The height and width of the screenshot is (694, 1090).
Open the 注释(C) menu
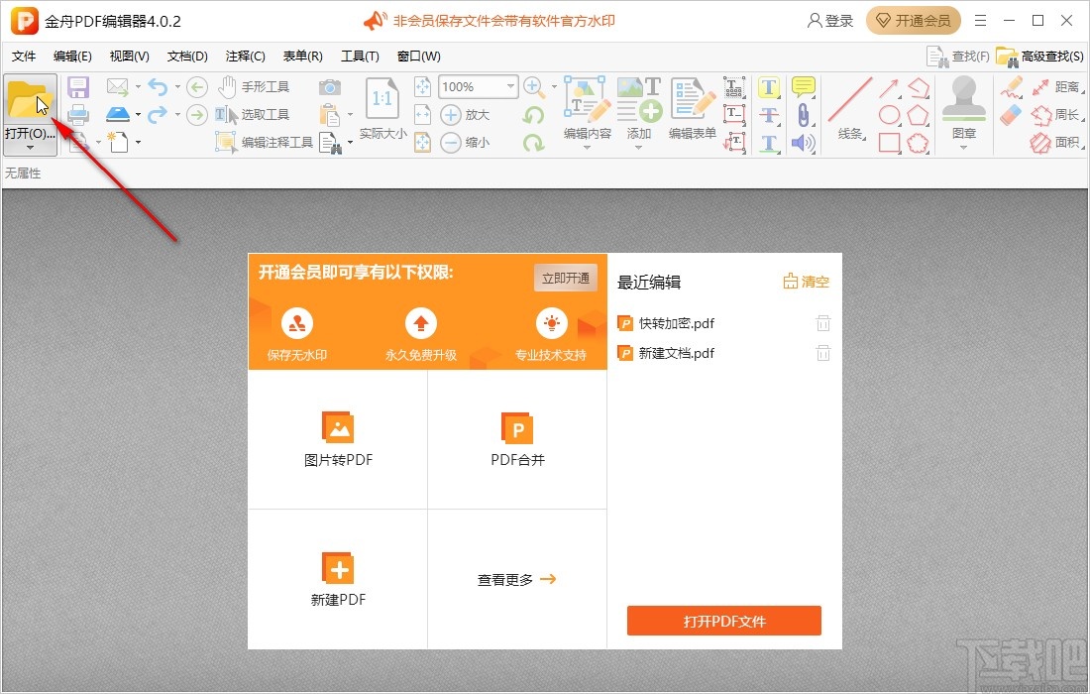pyautogui.click(x=244, y=57)
